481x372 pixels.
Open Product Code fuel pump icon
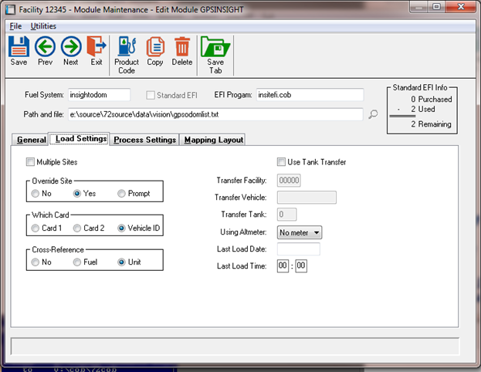[127, 48]
